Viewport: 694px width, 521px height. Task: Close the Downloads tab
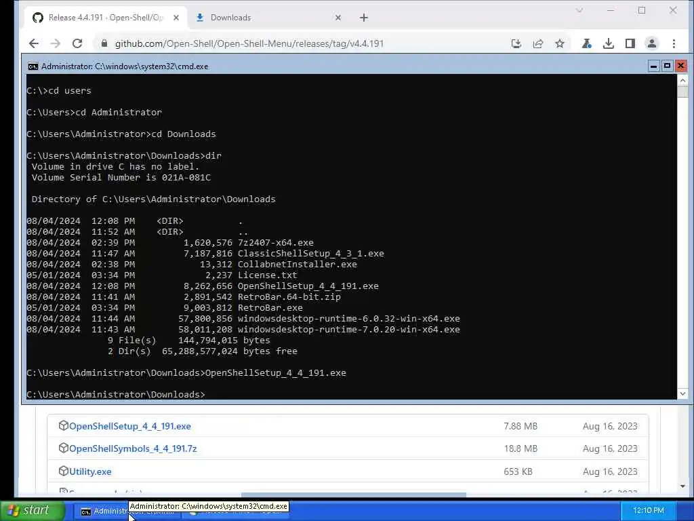(338, 18)
